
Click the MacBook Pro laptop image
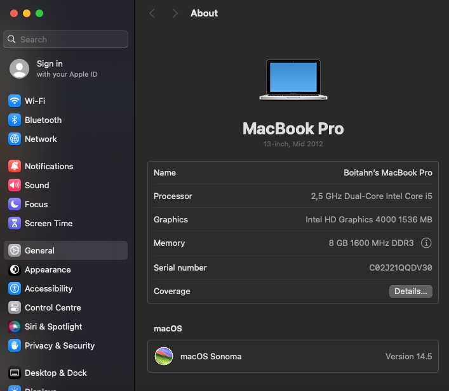pos(293,80)
